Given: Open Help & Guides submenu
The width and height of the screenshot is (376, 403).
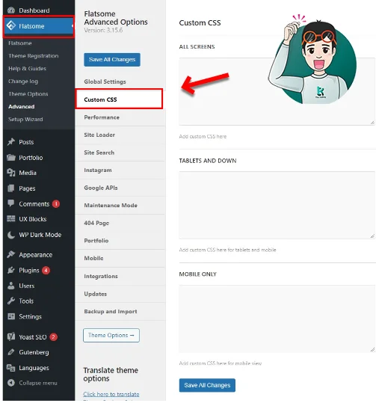Looking at the screenshot, I should [27, 68].
